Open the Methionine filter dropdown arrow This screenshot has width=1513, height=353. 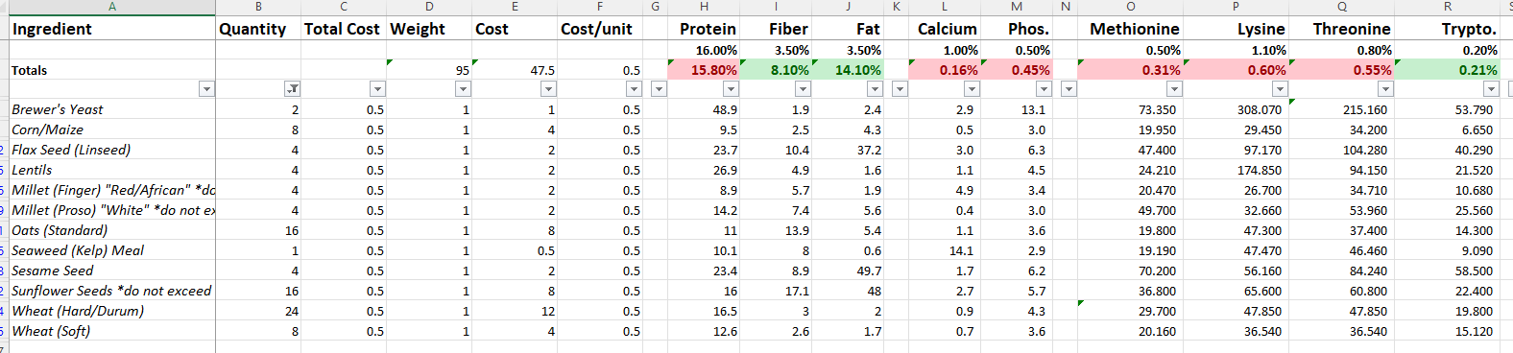(x=1174, y=89)
